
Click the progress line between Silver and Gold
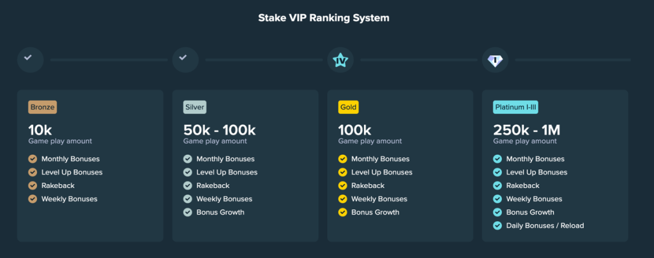point(264,60)
